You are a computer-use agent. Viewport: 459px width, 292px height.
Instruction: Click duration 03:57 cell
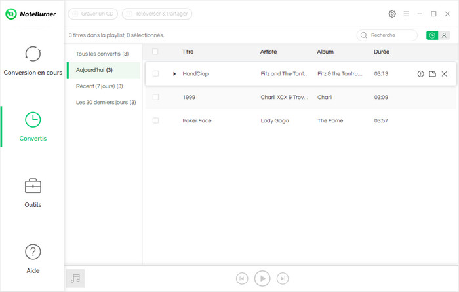point(381,120)
